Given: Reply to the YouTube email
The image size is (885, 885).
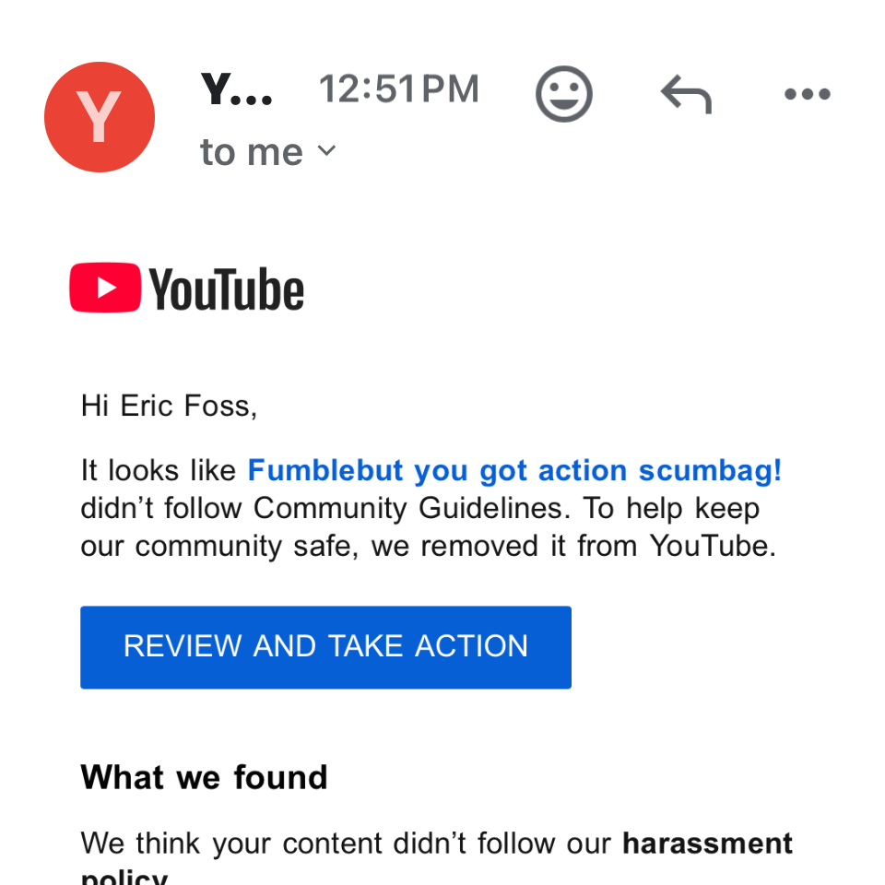Looking at the screenshot, I should point(686,94).
